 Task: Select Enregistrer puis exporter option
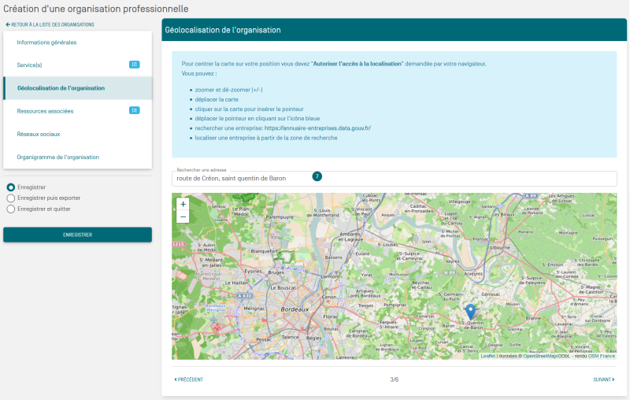point(11,198)
